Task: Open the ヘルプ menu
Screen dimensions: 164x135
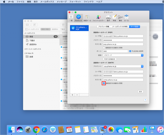Action: click(x=99, y=2)
